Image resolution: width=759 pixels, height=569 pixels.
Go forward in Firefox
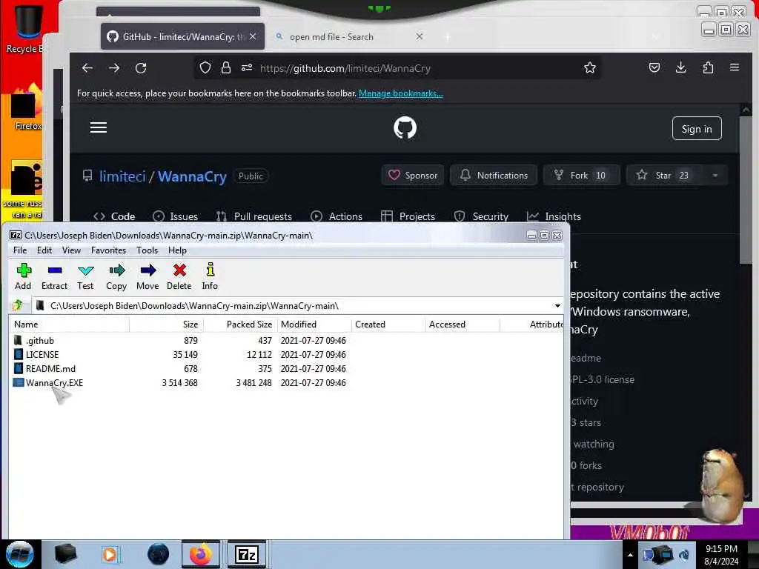(x=114, y=68)
